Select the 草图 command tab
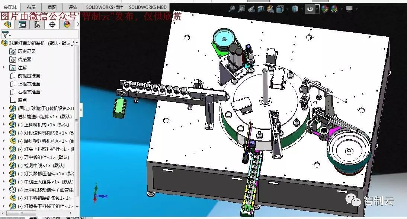 pos(52,7)
